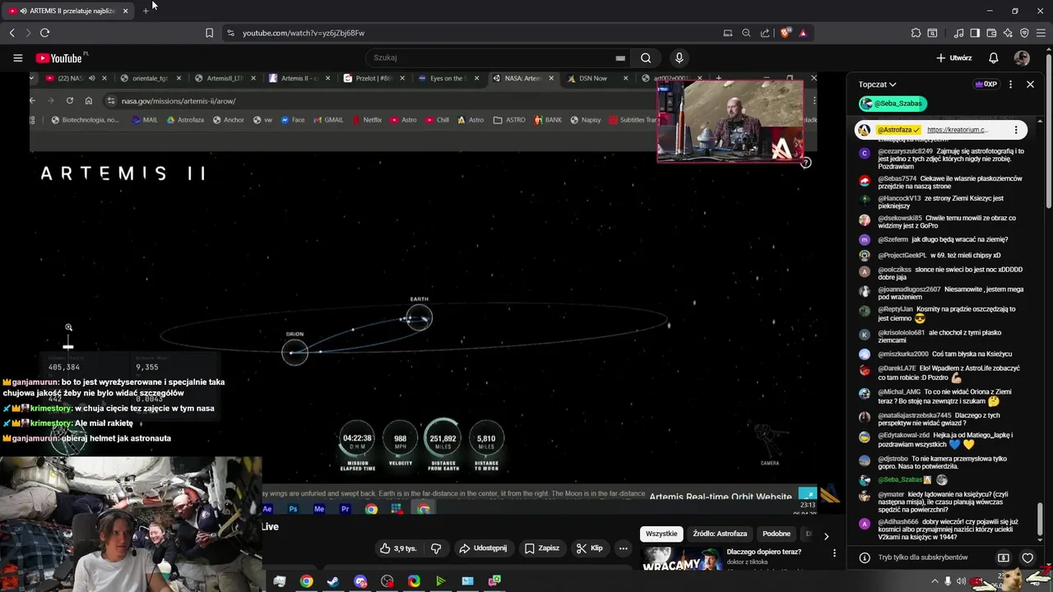Open media control music note icon
The image size is (1053, 592).
pos(958,33)
